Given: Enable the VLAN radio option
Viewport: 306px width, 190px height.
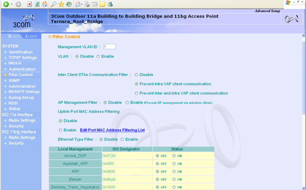Looking at the screenshot, I should coord(98,56).
